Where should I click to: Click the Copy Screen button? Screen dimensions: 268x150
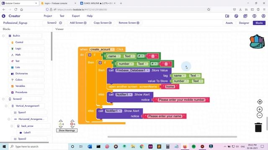pos(102,23)
